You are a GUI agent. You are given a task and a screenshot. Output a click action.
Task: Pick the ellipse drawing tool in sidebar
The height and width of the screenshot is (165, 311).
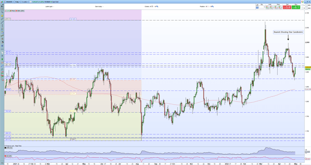pos(2,63)
